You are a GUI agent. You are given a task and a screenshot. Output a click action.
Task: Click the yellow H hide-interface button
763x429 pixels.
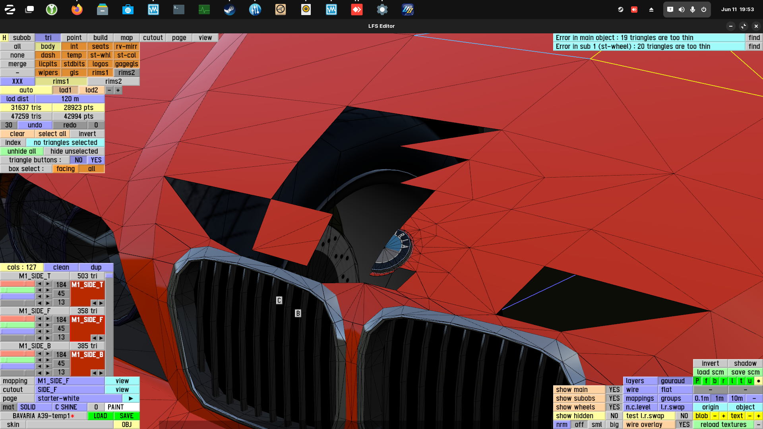[4, 38]
